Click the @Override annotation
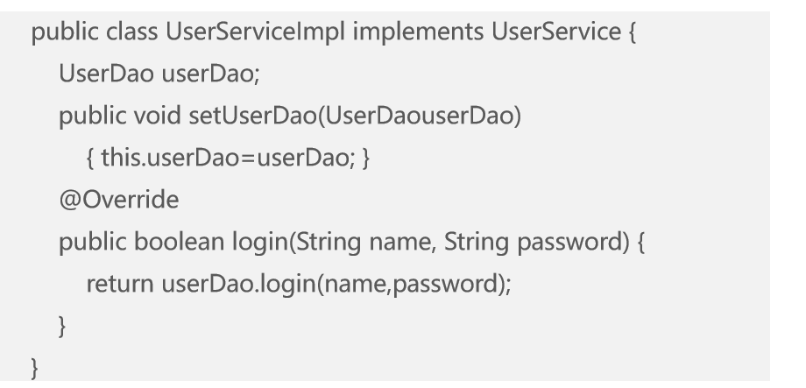The width and height of the screenshot is (806, 388). (x=118, y=201)
